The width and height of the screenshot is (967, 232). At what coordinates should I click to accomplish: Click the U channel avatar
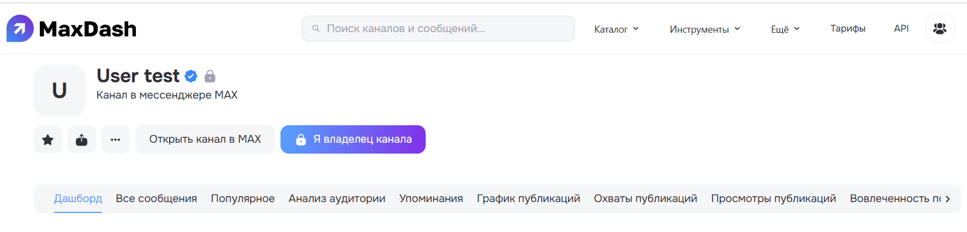coord(59,90)
